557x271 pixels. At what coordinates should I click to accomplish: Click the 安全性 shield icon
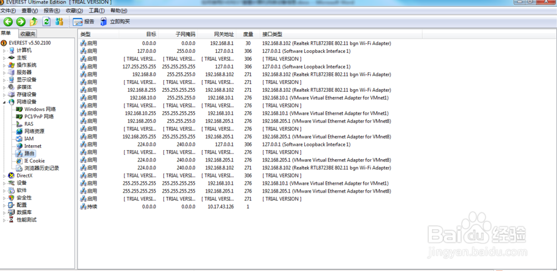(11, 198)
